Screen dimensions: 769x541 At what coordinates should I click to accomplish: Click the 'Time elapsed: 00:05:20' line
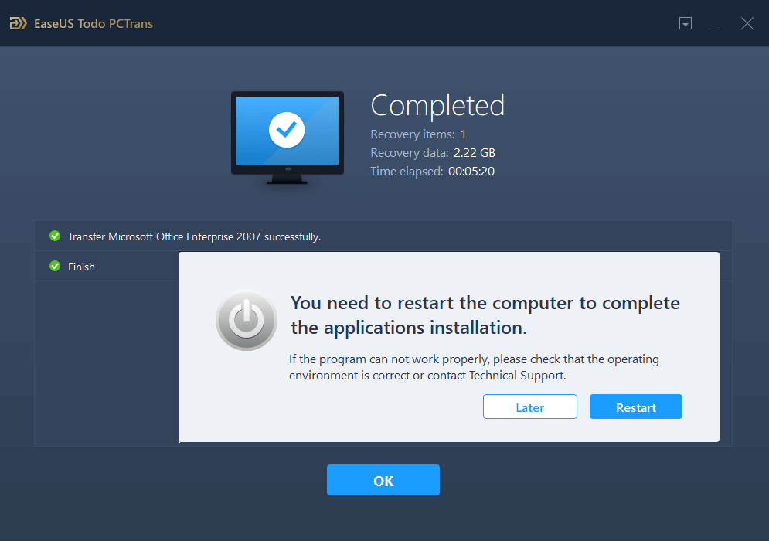point(432,172)
